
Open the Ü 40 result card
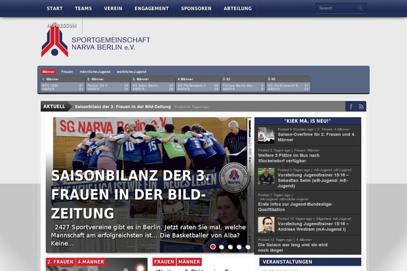point(288,84)
